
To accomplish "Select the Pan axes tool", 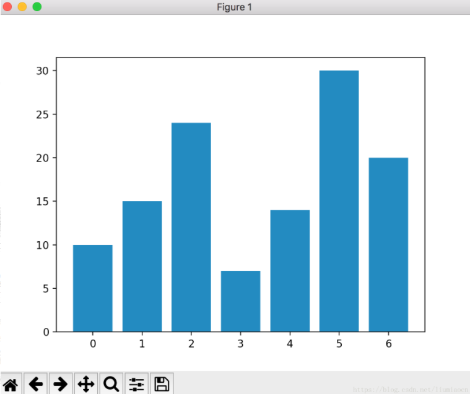I will point(86,385).
